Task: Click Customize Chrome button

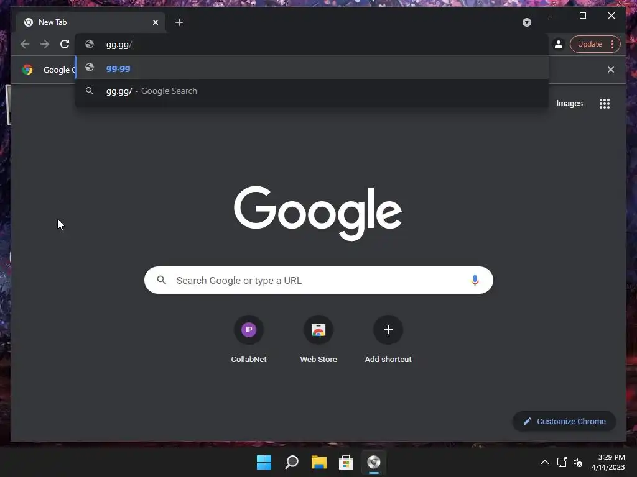Action: point(565,422)
